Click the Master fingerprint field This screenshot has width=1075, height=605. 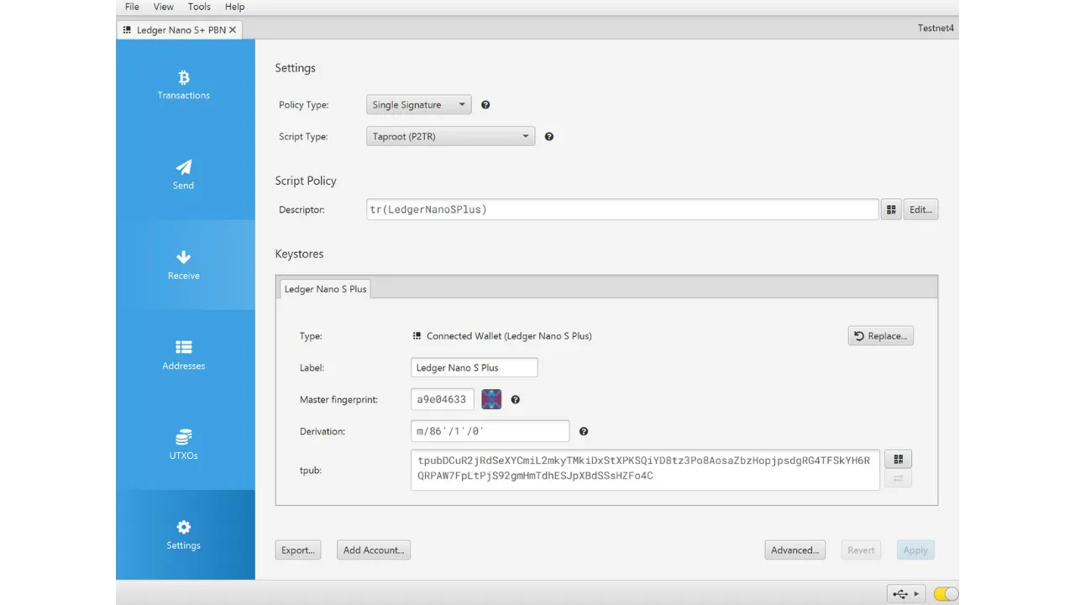(443, 400)
